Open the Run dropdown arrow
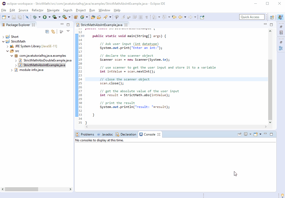 (49, 17)
